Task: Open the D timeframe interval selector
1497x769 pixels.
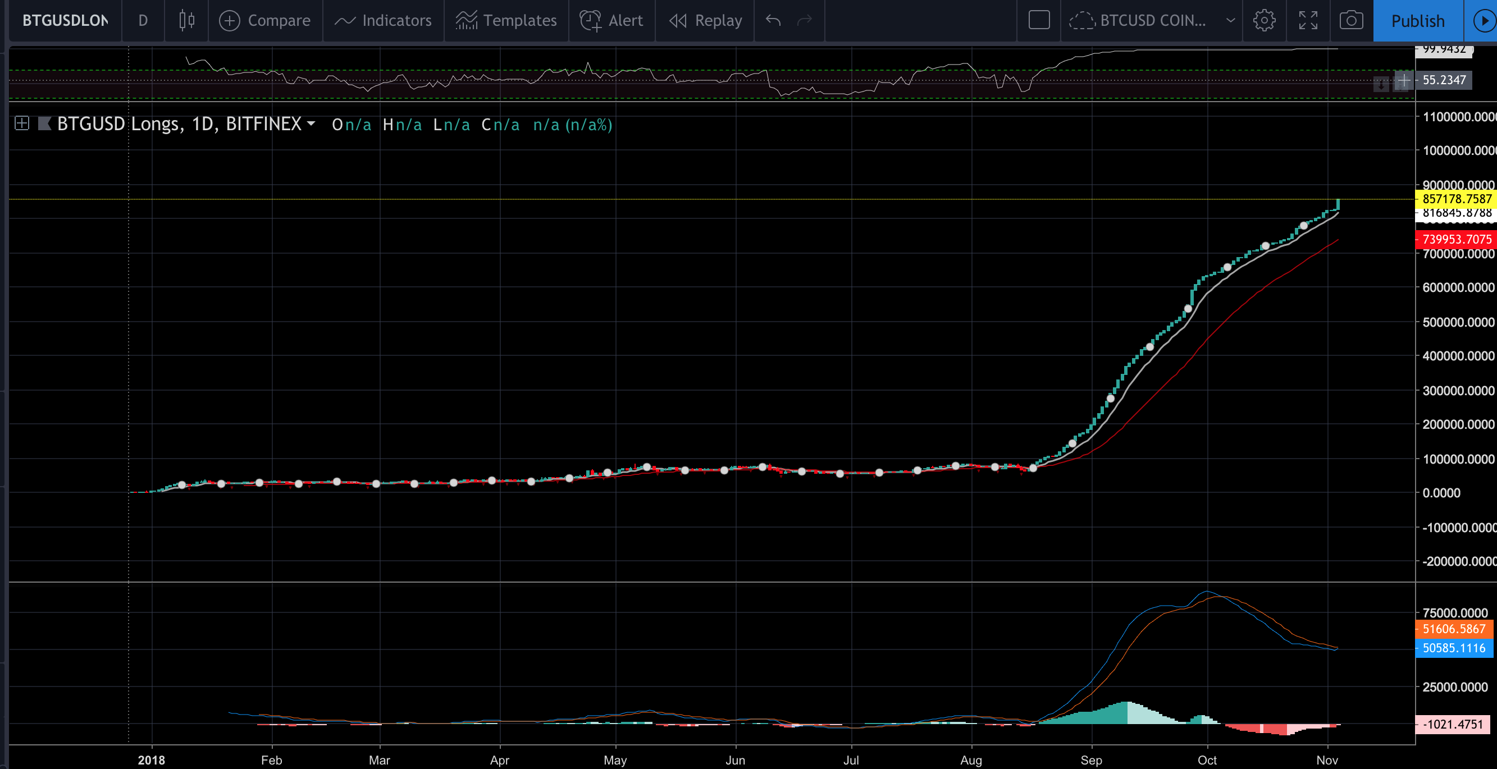Action: point(143,21)
